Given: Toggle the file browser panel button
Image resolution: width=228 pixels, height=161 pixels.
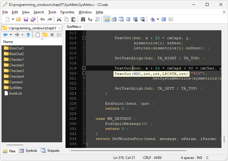Looking at the screenshot, I should (107, 19).
